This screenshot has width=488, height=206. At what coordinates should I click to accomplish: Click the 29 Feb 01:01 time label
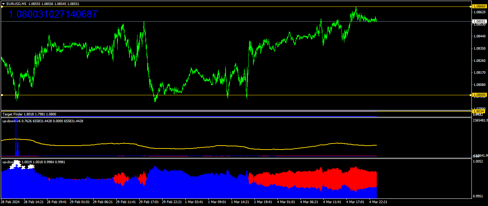(x=80, y=202)
